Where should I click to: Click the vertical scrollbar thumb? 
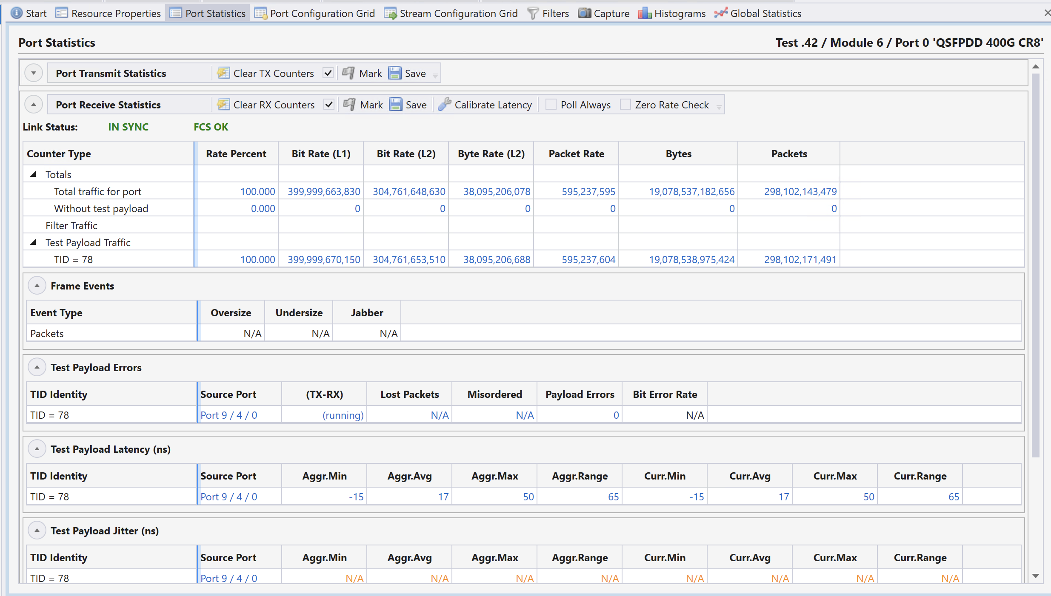pos(1036,266)
